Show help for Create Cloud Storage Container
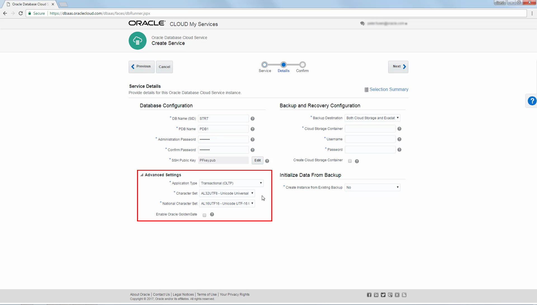Screen dimensions: 537x305 pos(357,161)
